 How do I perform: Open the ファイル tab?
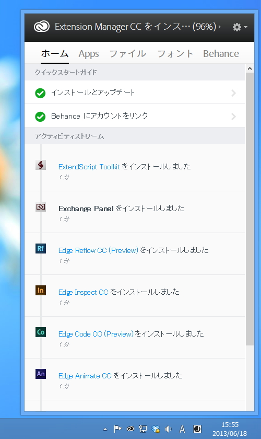(127, 53)
